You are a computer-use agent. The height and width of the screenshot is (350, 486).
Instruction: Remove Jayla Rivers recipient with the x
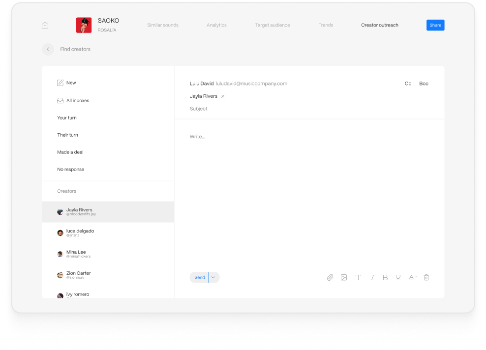(223, 96)
